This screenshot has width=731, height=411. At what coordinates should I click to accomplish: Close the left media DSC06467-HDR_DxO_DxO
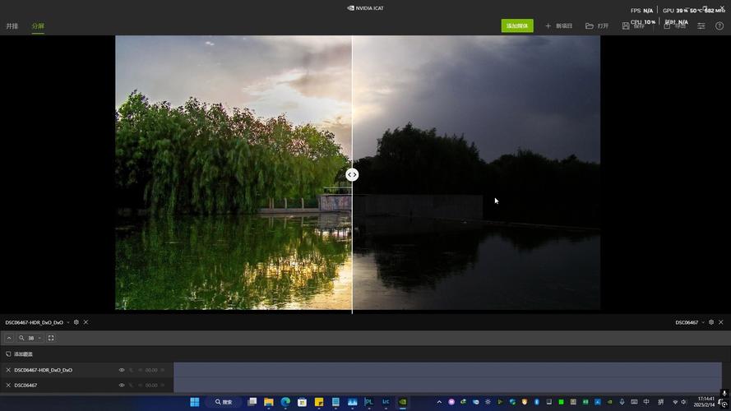(x=86, y=322)
